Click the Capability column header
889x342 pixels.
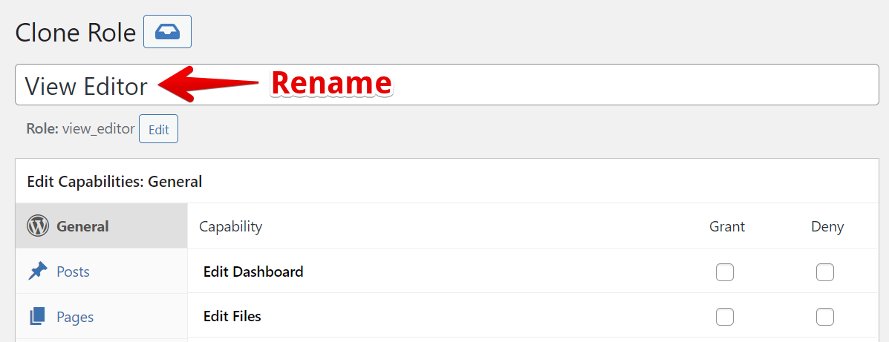[230, 226]
